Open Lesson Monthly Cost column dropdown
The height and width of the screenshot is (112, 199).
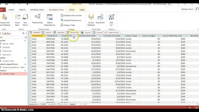185,36
